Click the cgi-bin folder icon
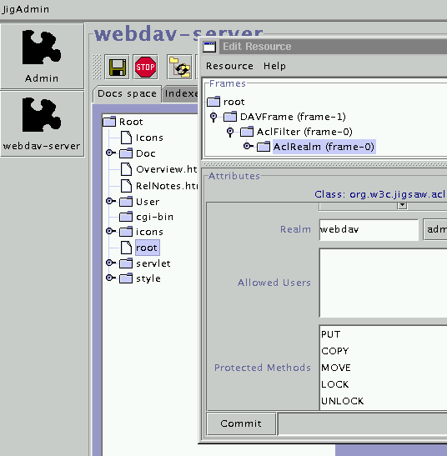Viewport: 447px width, 456px height. coord(126,217)
